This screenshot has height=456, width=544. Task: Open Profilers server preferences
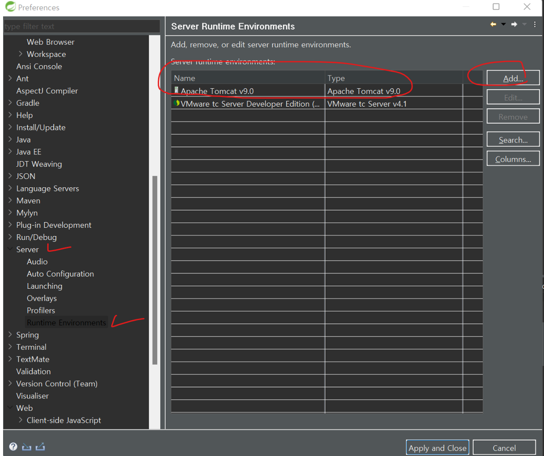(41, 310)
